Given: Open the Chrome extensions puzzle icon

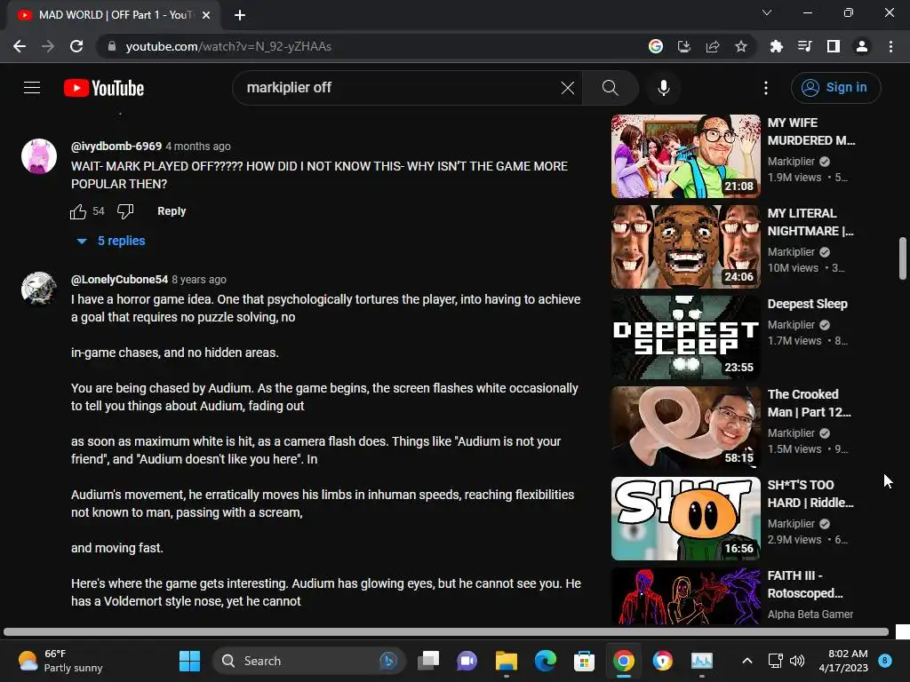Looking at the screenshot, I should (x=776, y=46).
